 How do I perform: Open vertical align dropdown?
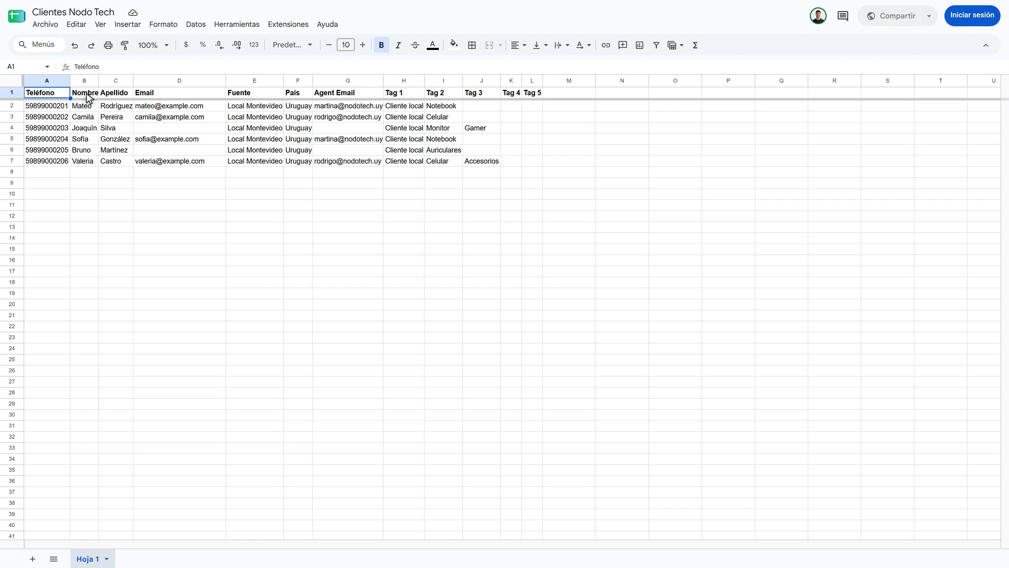(x=540, y=45)
